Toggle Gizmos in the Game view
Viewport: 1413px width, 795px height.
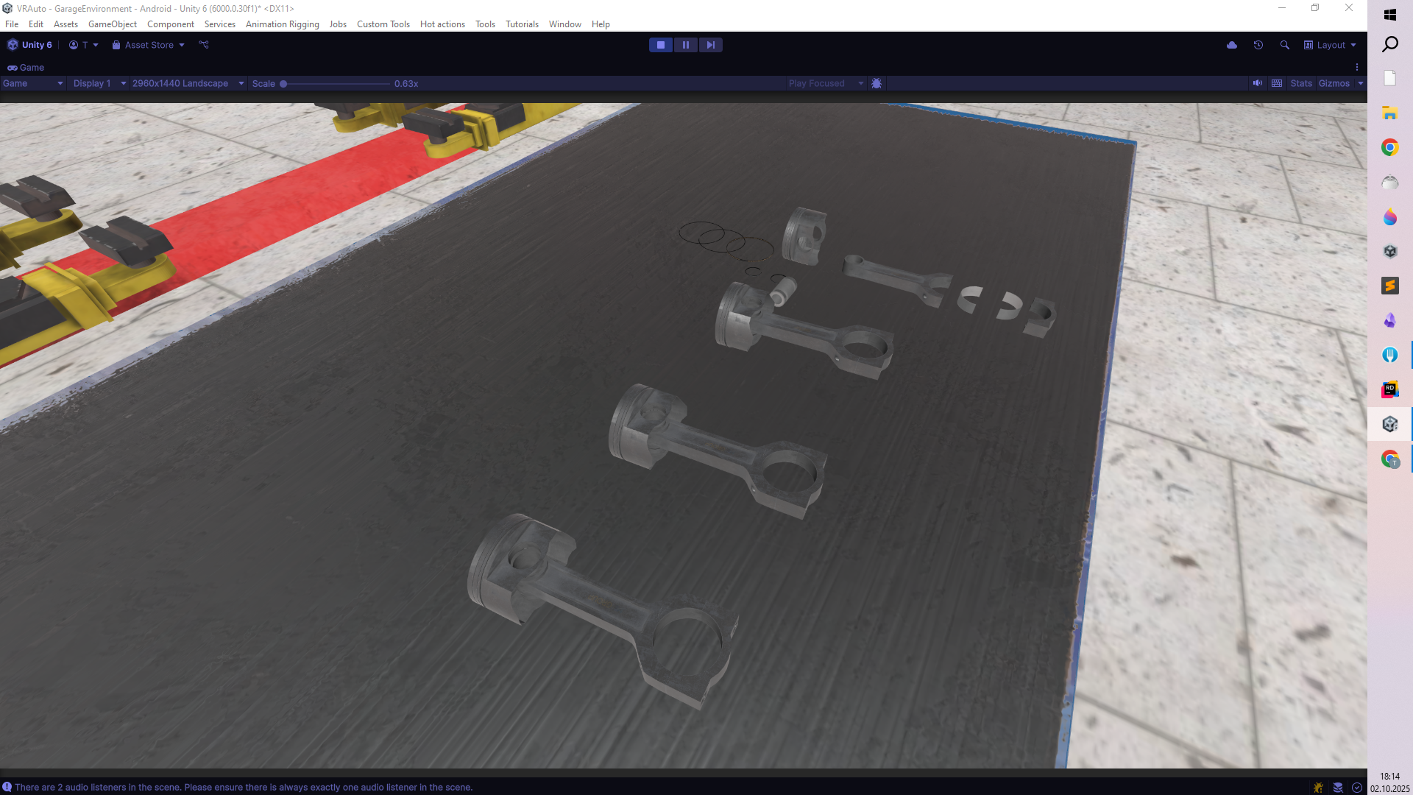pyautogui.click(x=1334, y=83)
